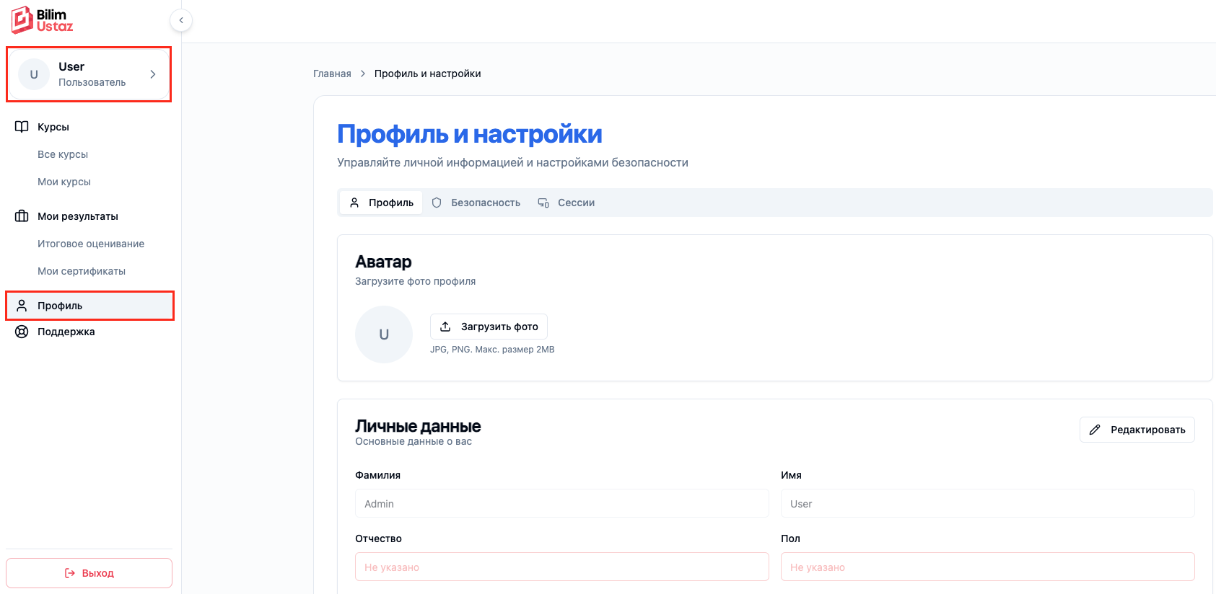Click the pencil edit icon

[1095, 430]
